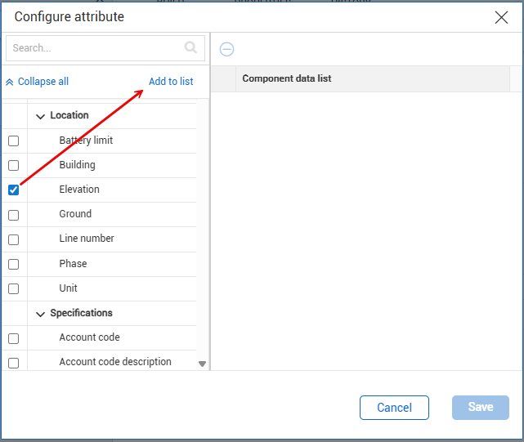Click the Collapse all link
The height and width of the screenshot is (442, 524).
point(43,82)
